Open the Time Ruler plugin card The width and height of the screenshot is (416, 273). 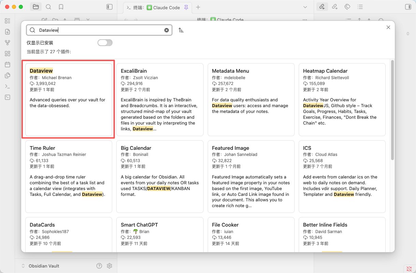coord(69,177)
